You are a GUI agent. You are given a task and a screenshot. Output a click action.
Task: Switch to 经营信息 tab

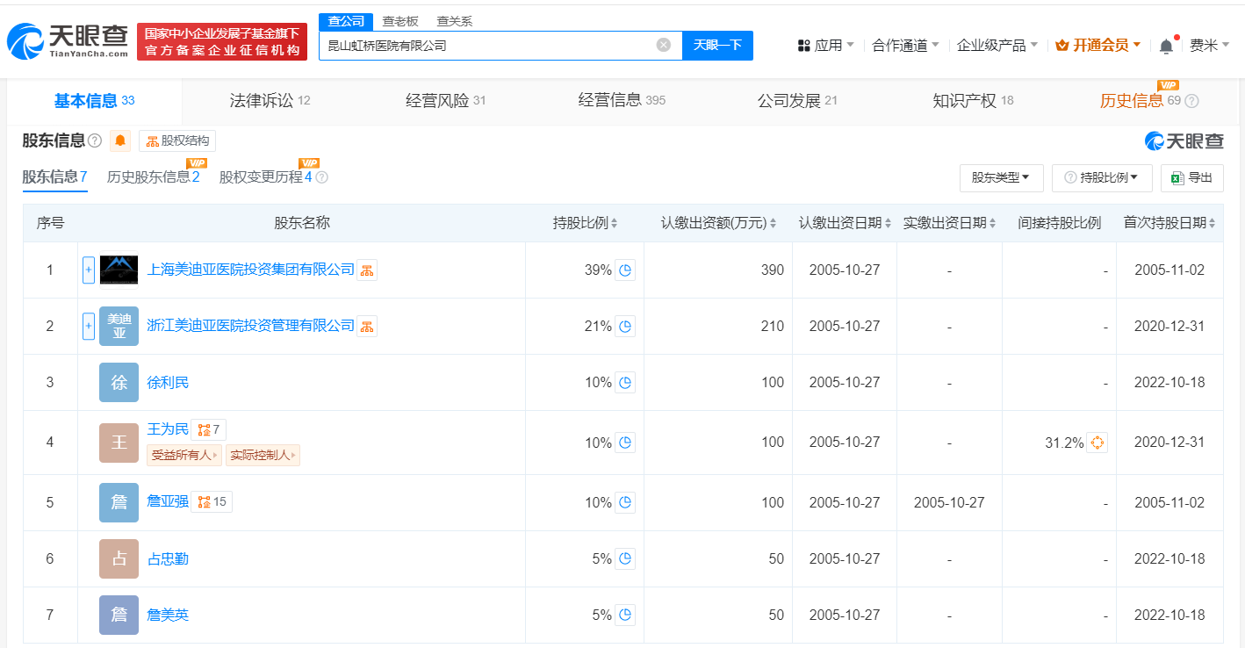(x=622, y=101)
